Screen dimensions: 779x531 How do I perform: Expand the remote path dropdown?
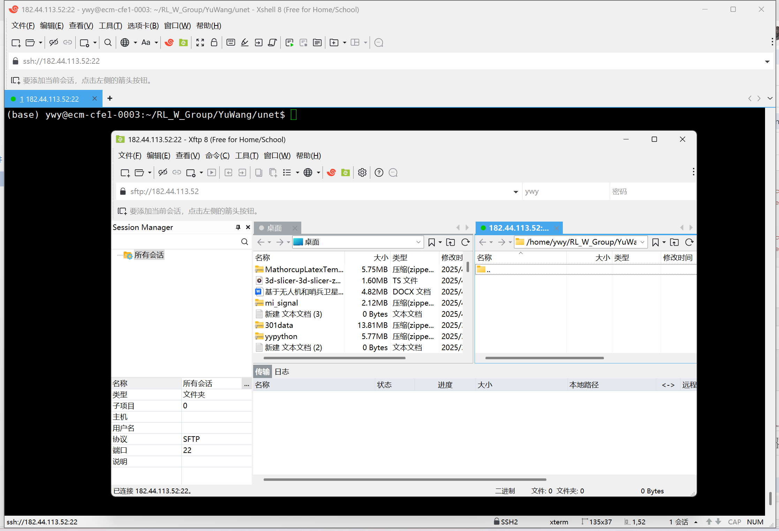(642, 242)
